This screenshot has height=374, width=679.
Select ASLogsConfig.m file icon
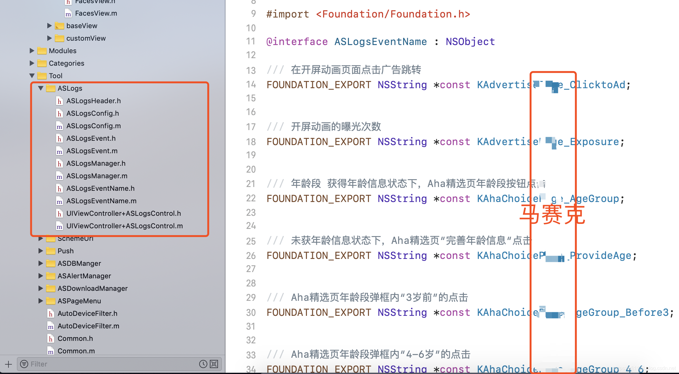59,126
